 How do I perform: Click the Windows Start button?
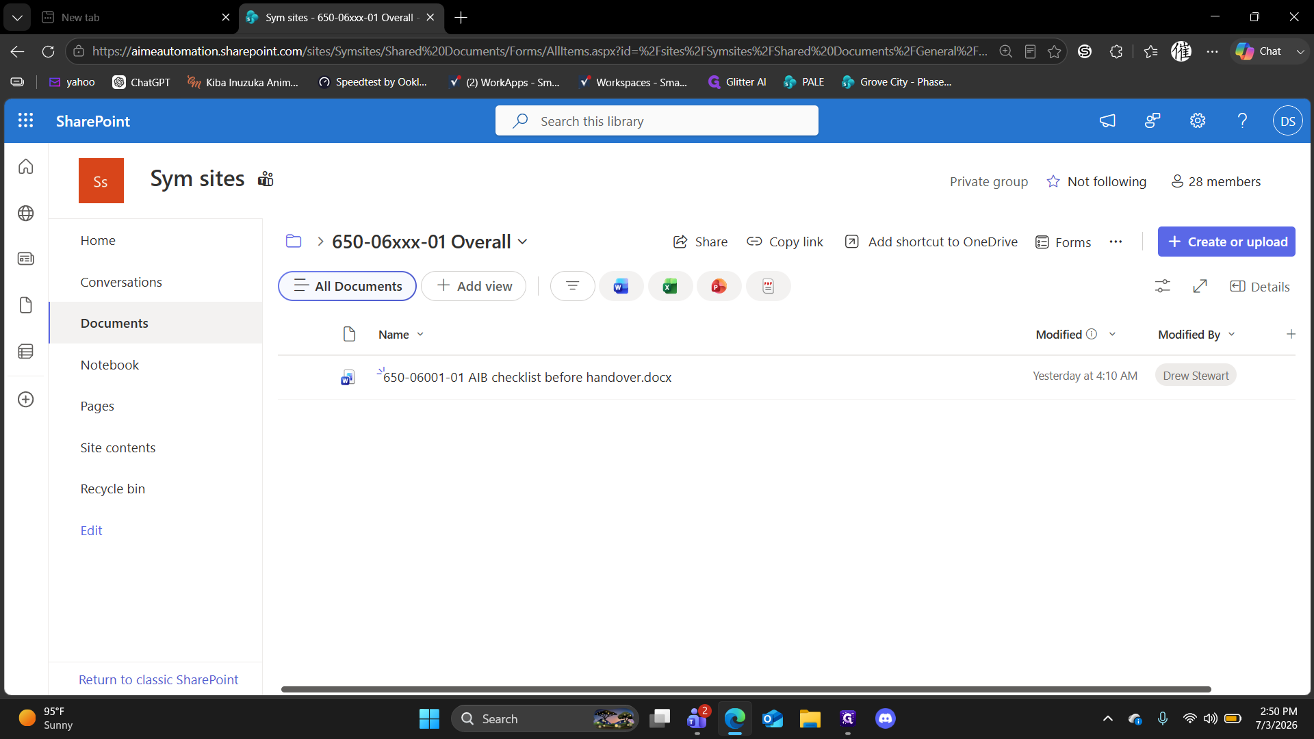coord(429,718)
